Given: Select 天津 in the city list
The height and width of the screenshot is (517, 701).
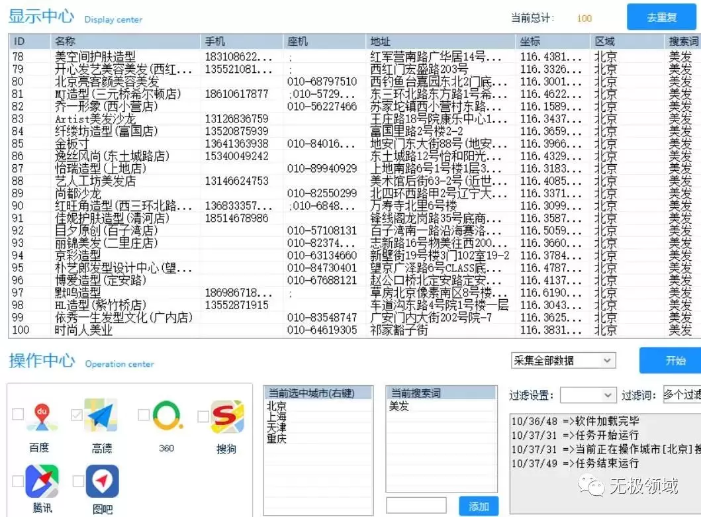Looking at the screenshot, I should [276, 428].
